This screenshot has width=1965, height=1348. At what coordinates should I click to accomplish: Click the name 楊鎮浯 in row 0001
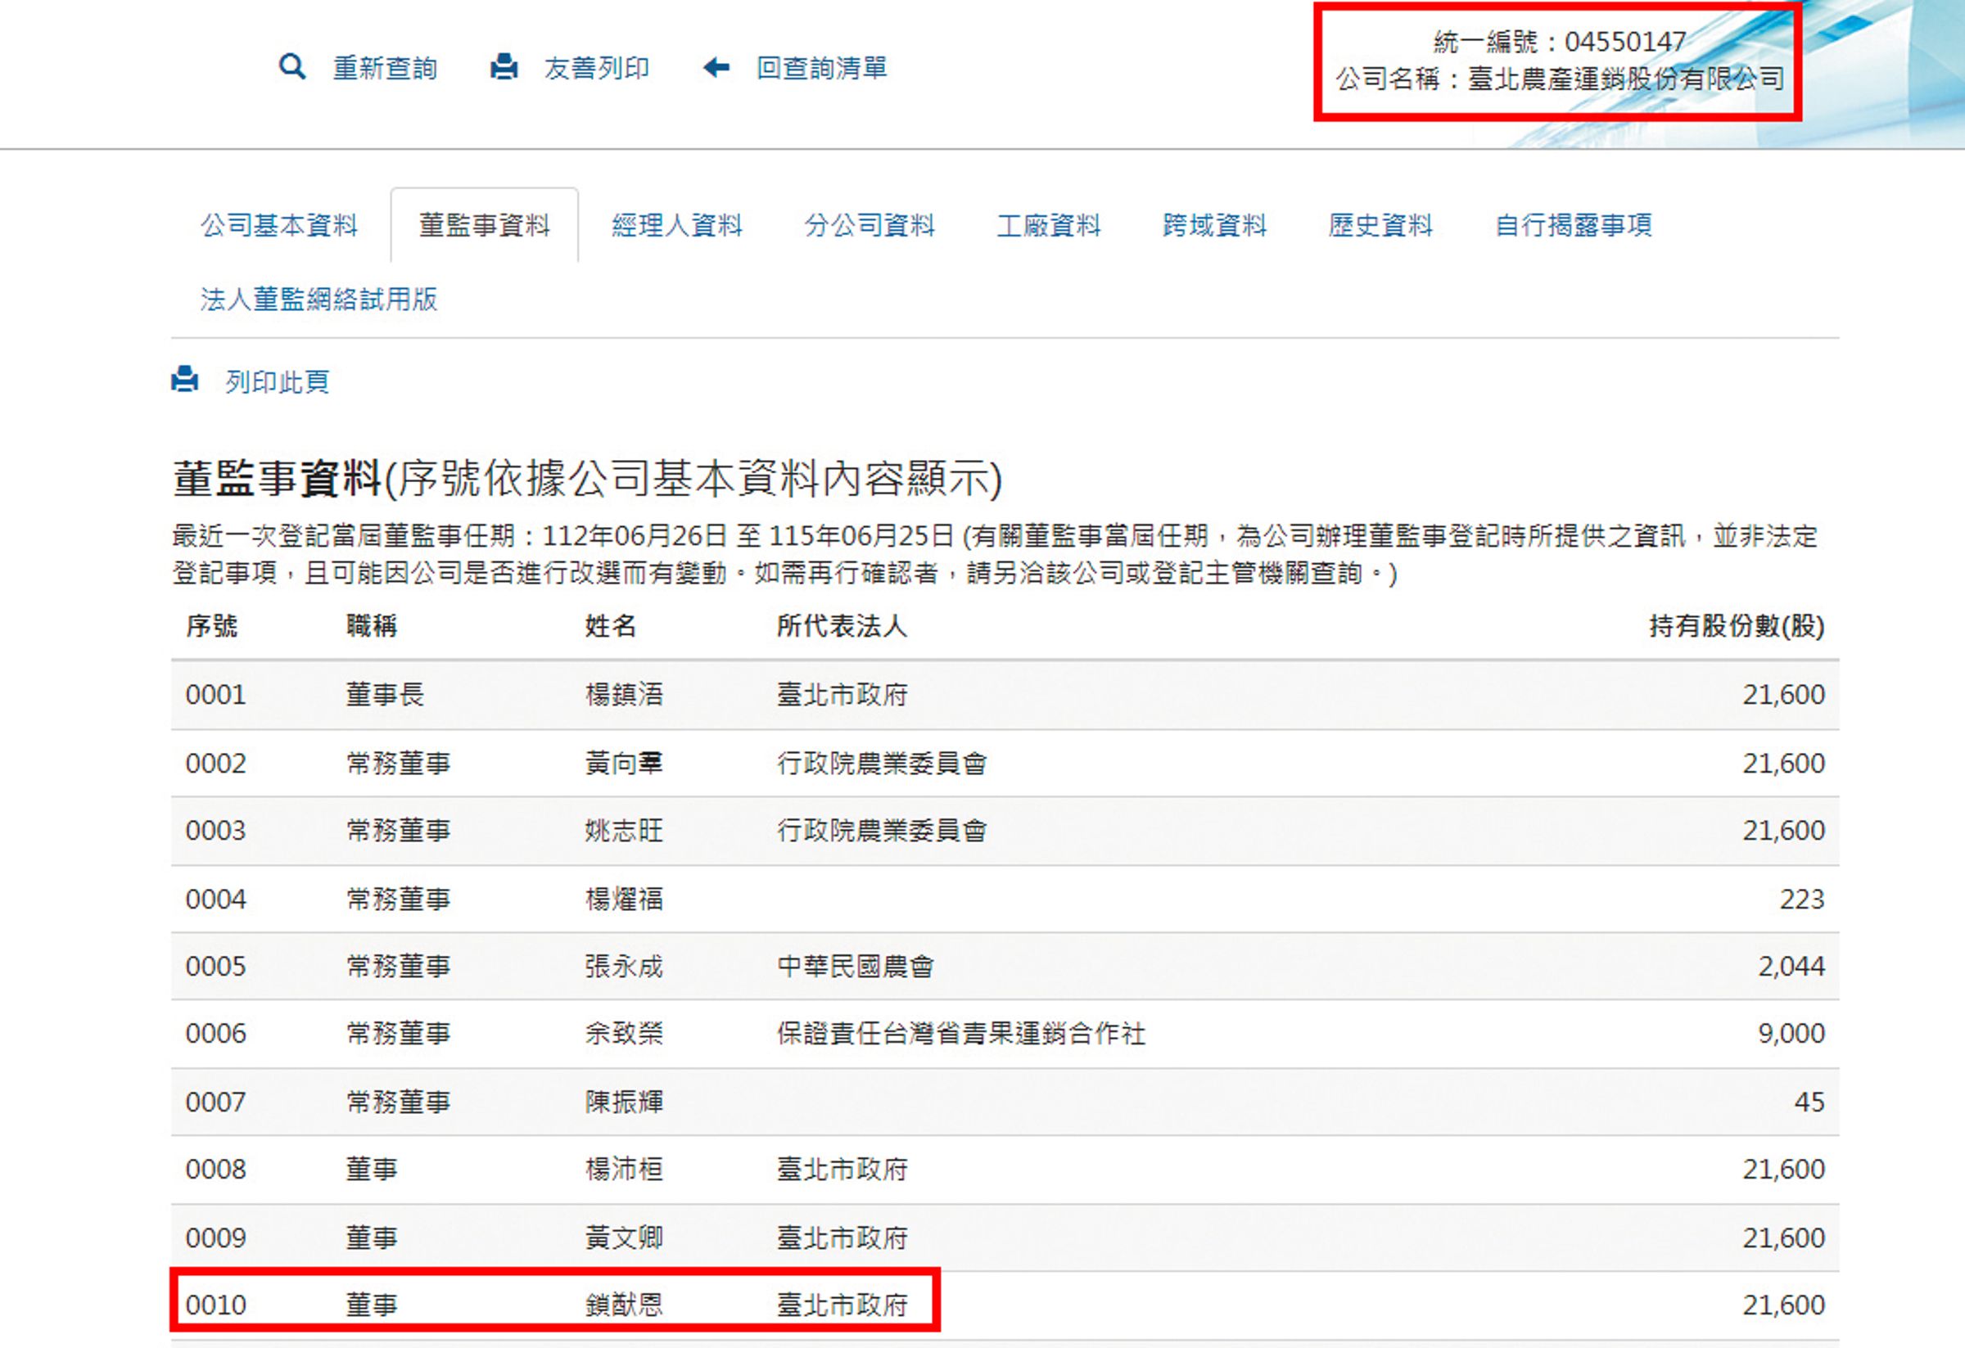[624, 695]
